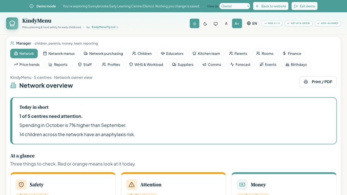
Task: Click the Money card heading
Action: pyautogui.click(x=258, y=185)
